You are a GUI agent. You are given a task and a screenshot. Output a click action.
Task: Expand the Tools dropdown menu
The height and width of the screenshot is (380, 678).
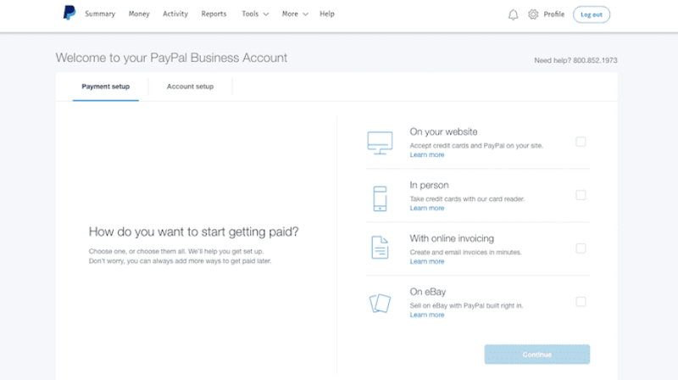pyautogui.click(x=255, y=14)
